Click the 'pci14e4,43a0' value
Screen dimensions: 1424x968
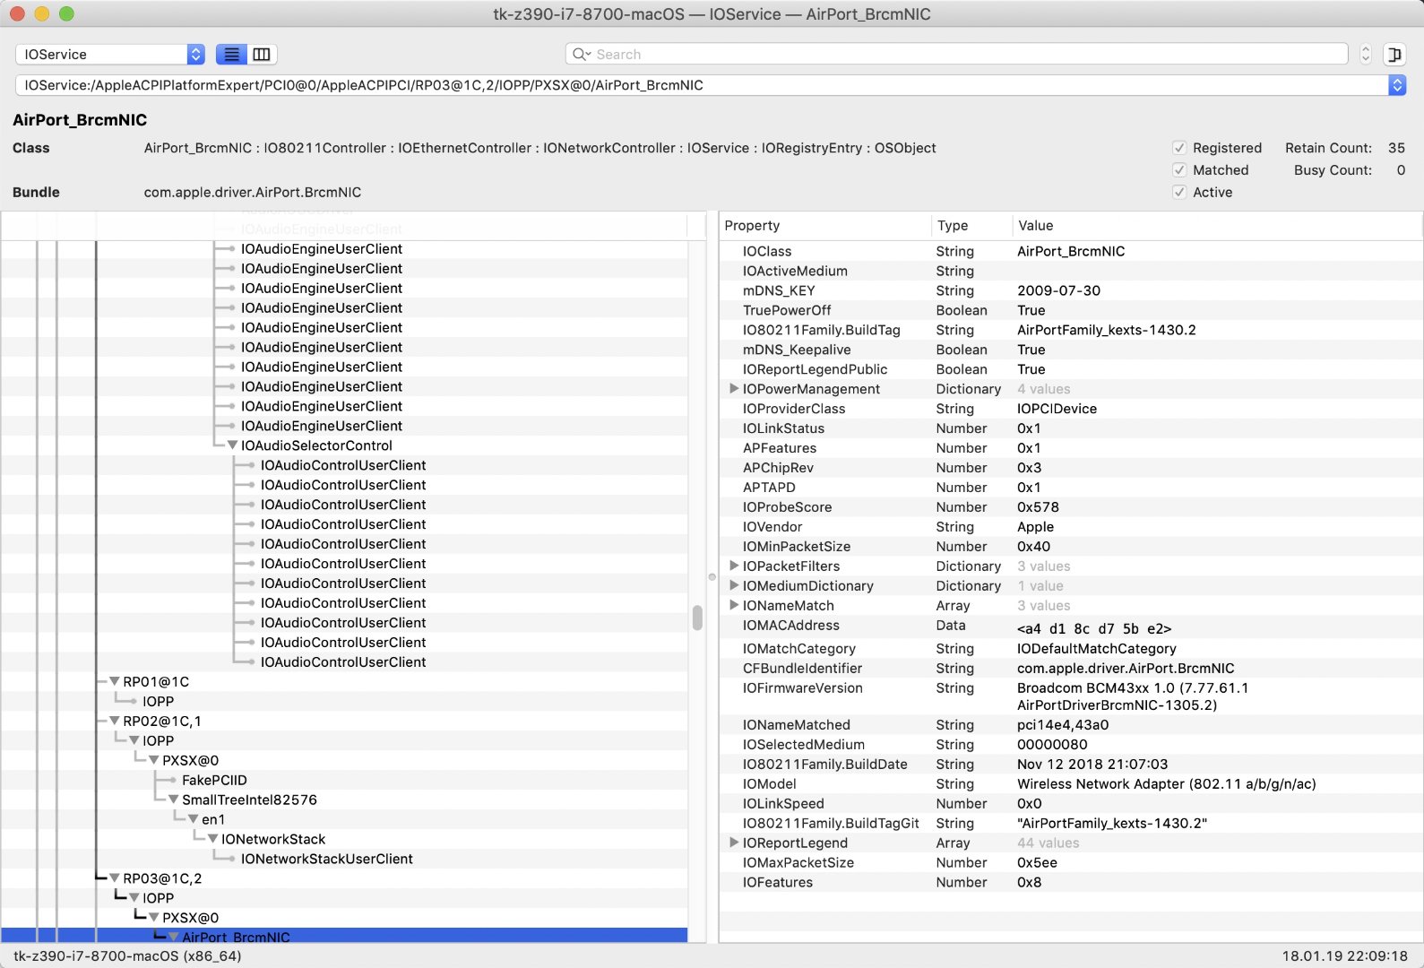(x=1063, y=725)
